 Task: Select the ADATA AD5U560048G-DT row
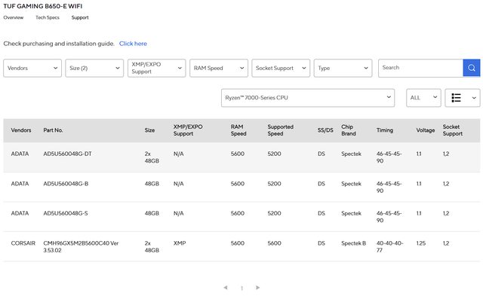click(x=241, y=157)
